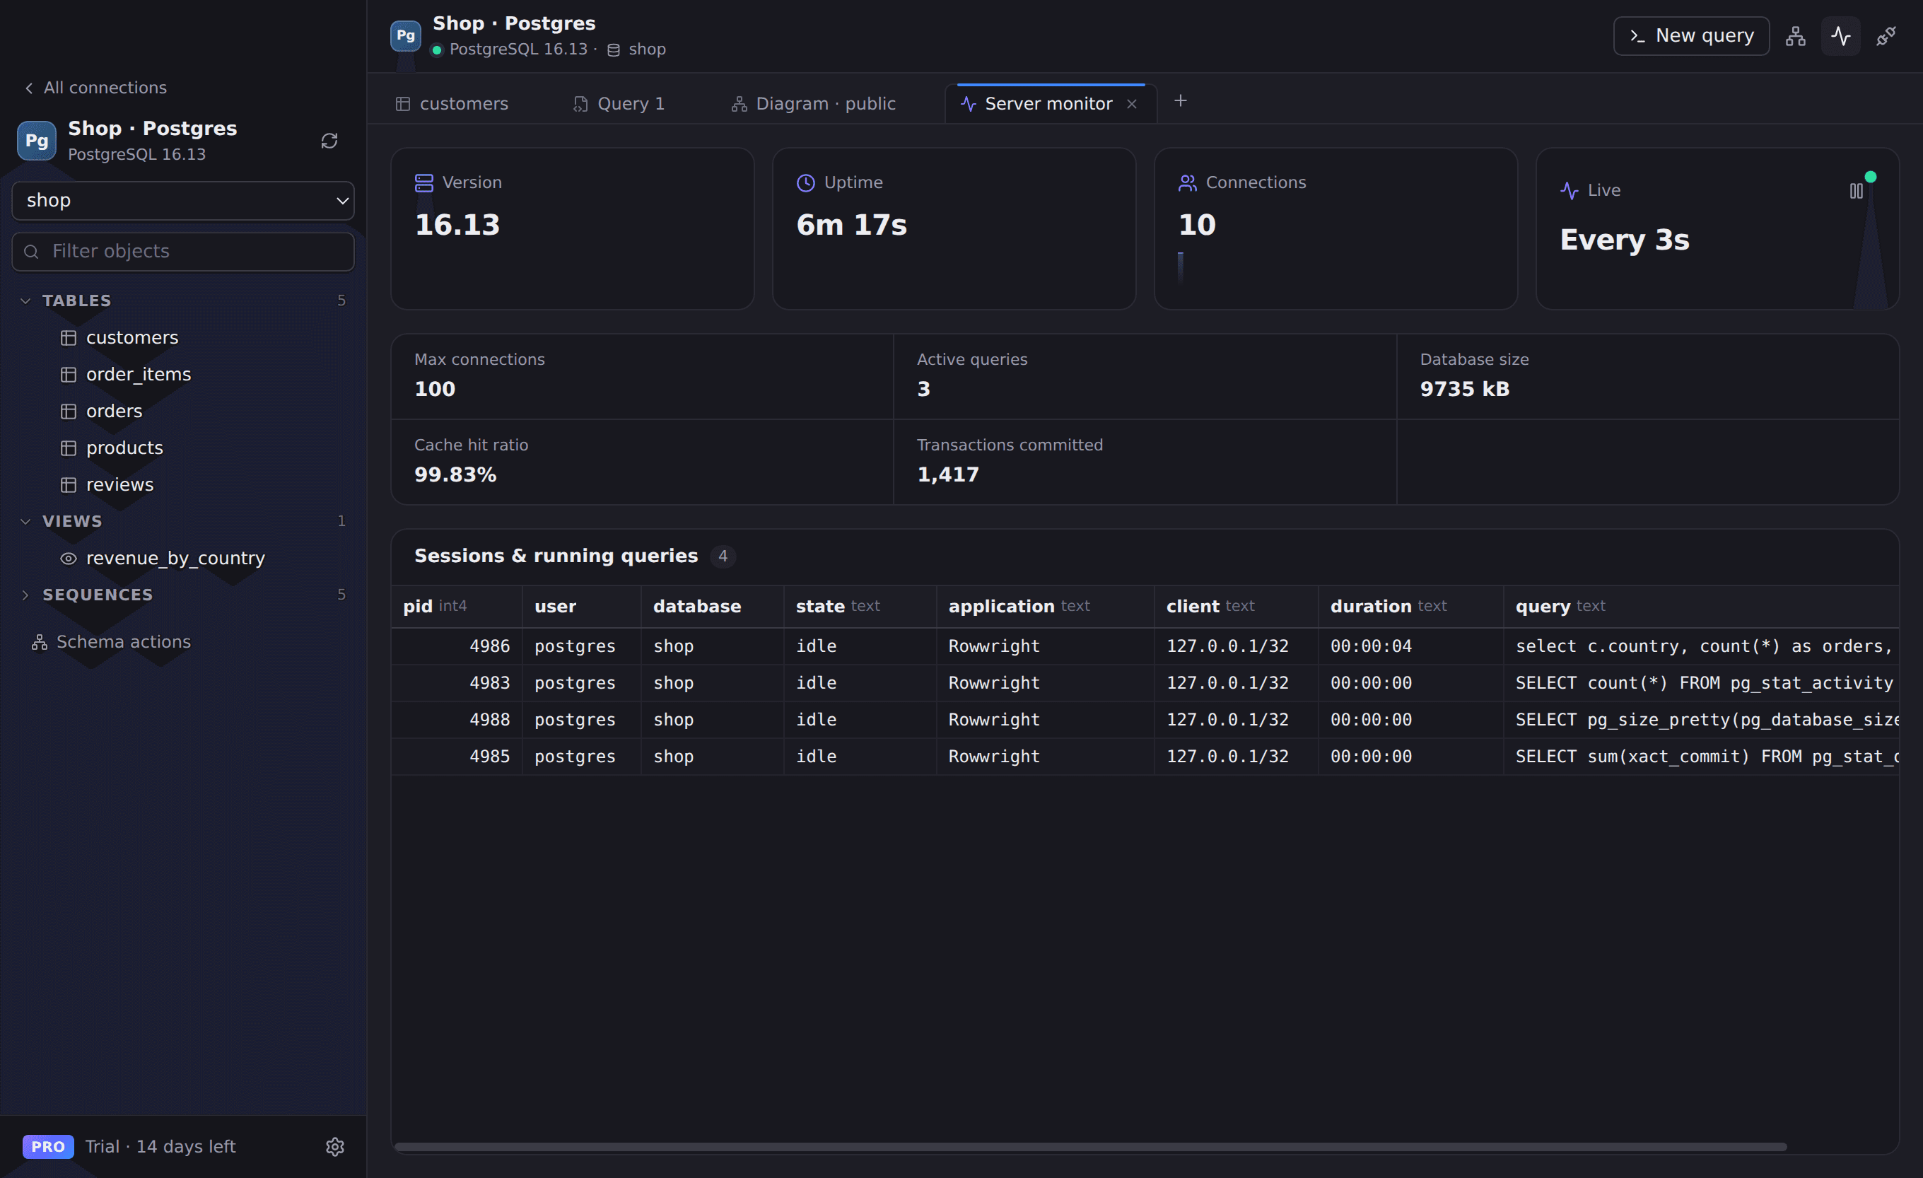Image resolution: width=1923 pixels, height=1178 pixels.
Task: Click the Live pulse icon
Action: click(1569, 190)
